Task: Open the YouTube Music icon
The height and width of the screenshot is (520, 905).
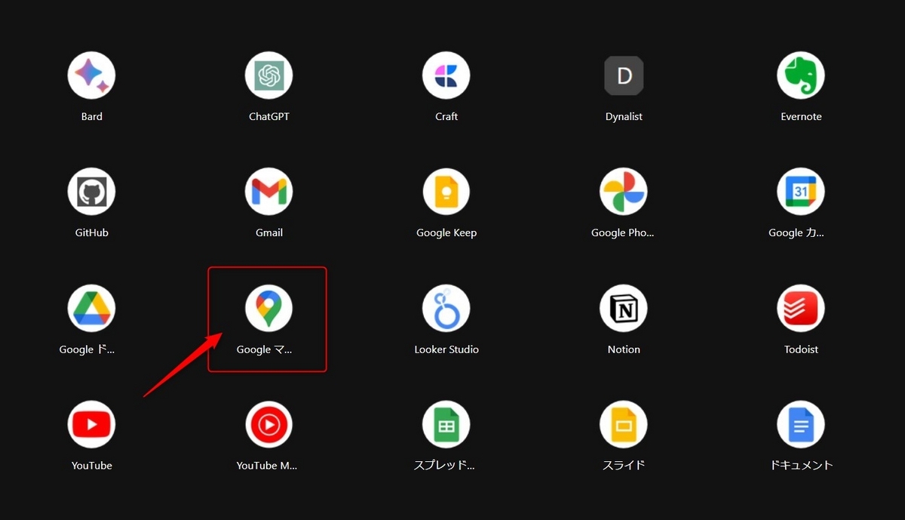Action: (268, 425)
